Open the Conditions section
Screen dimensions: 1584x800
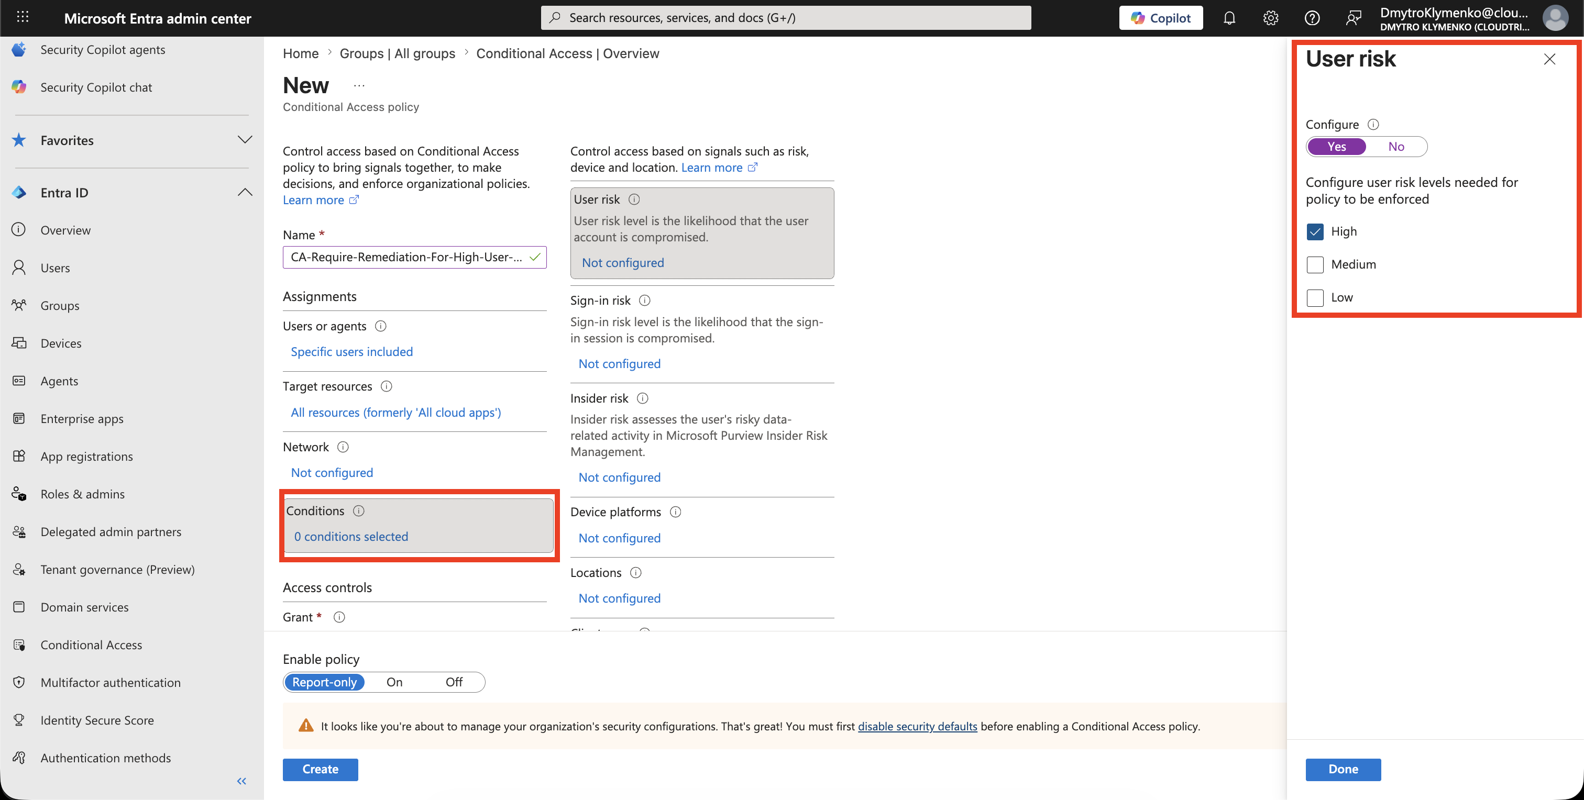coord(419,525)
